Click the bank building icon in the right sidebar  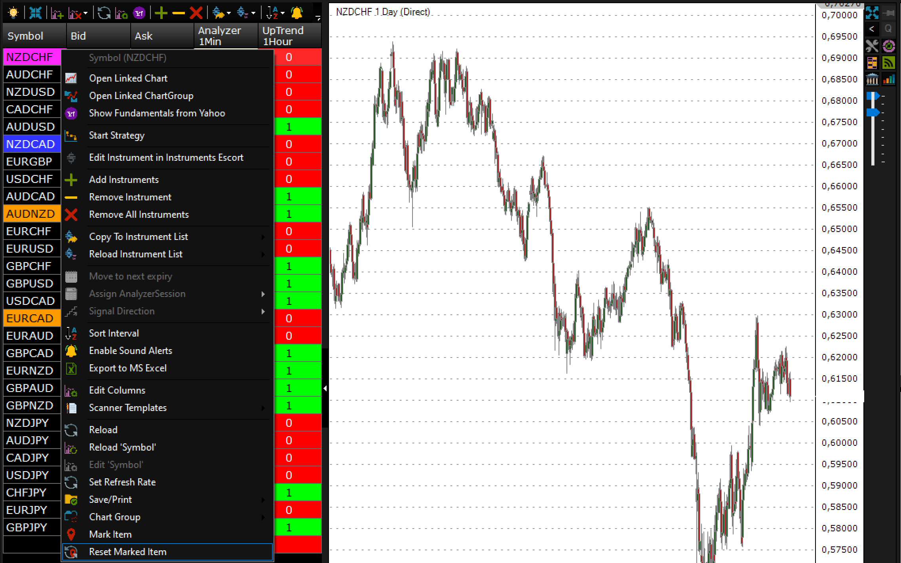(872, 80)
